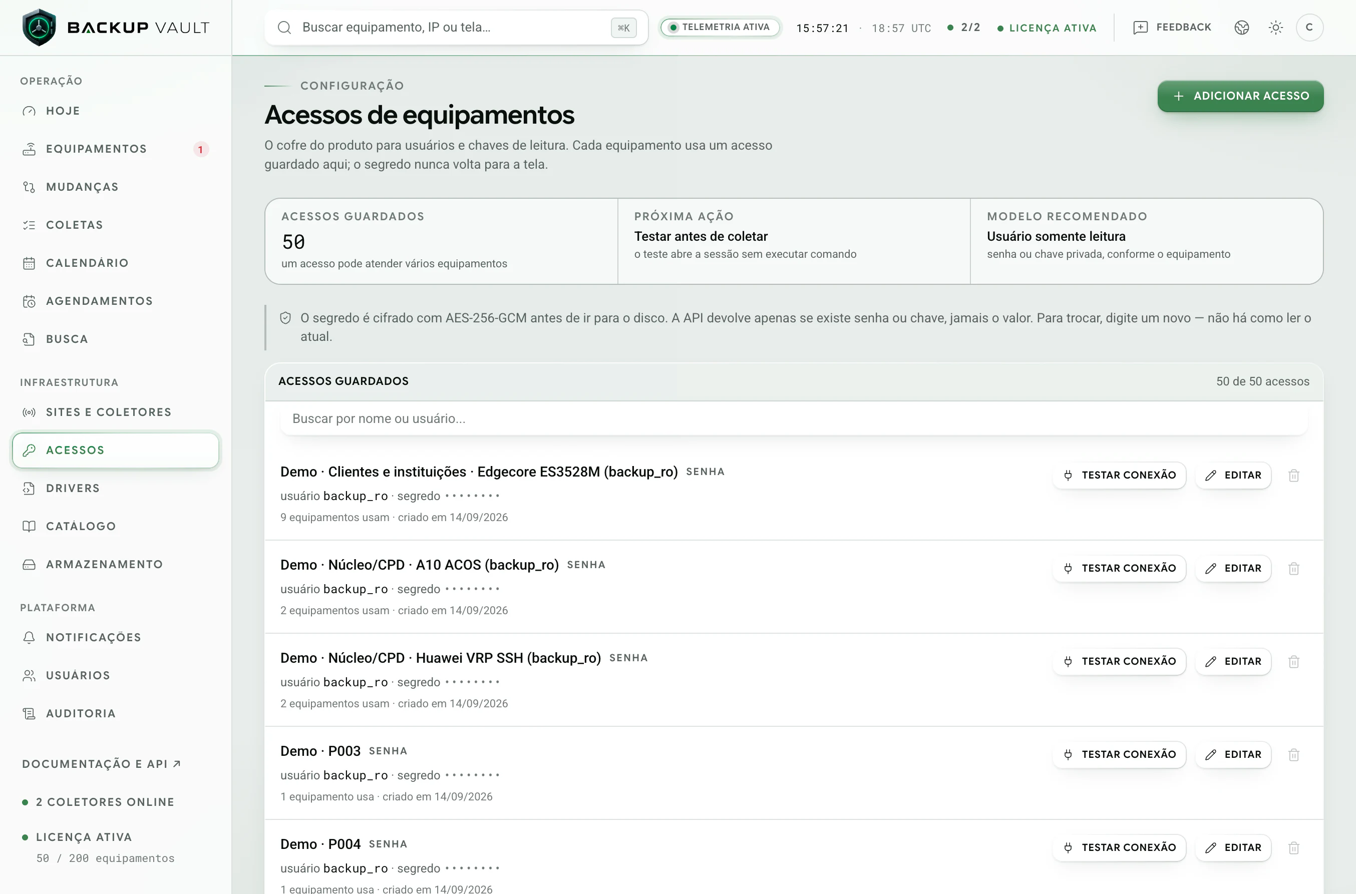The width and height of the screenshot is (1356, 894).
Task: Click the shield icon in encryption notice
Action: pyautogui.click(x=286, y=318)
